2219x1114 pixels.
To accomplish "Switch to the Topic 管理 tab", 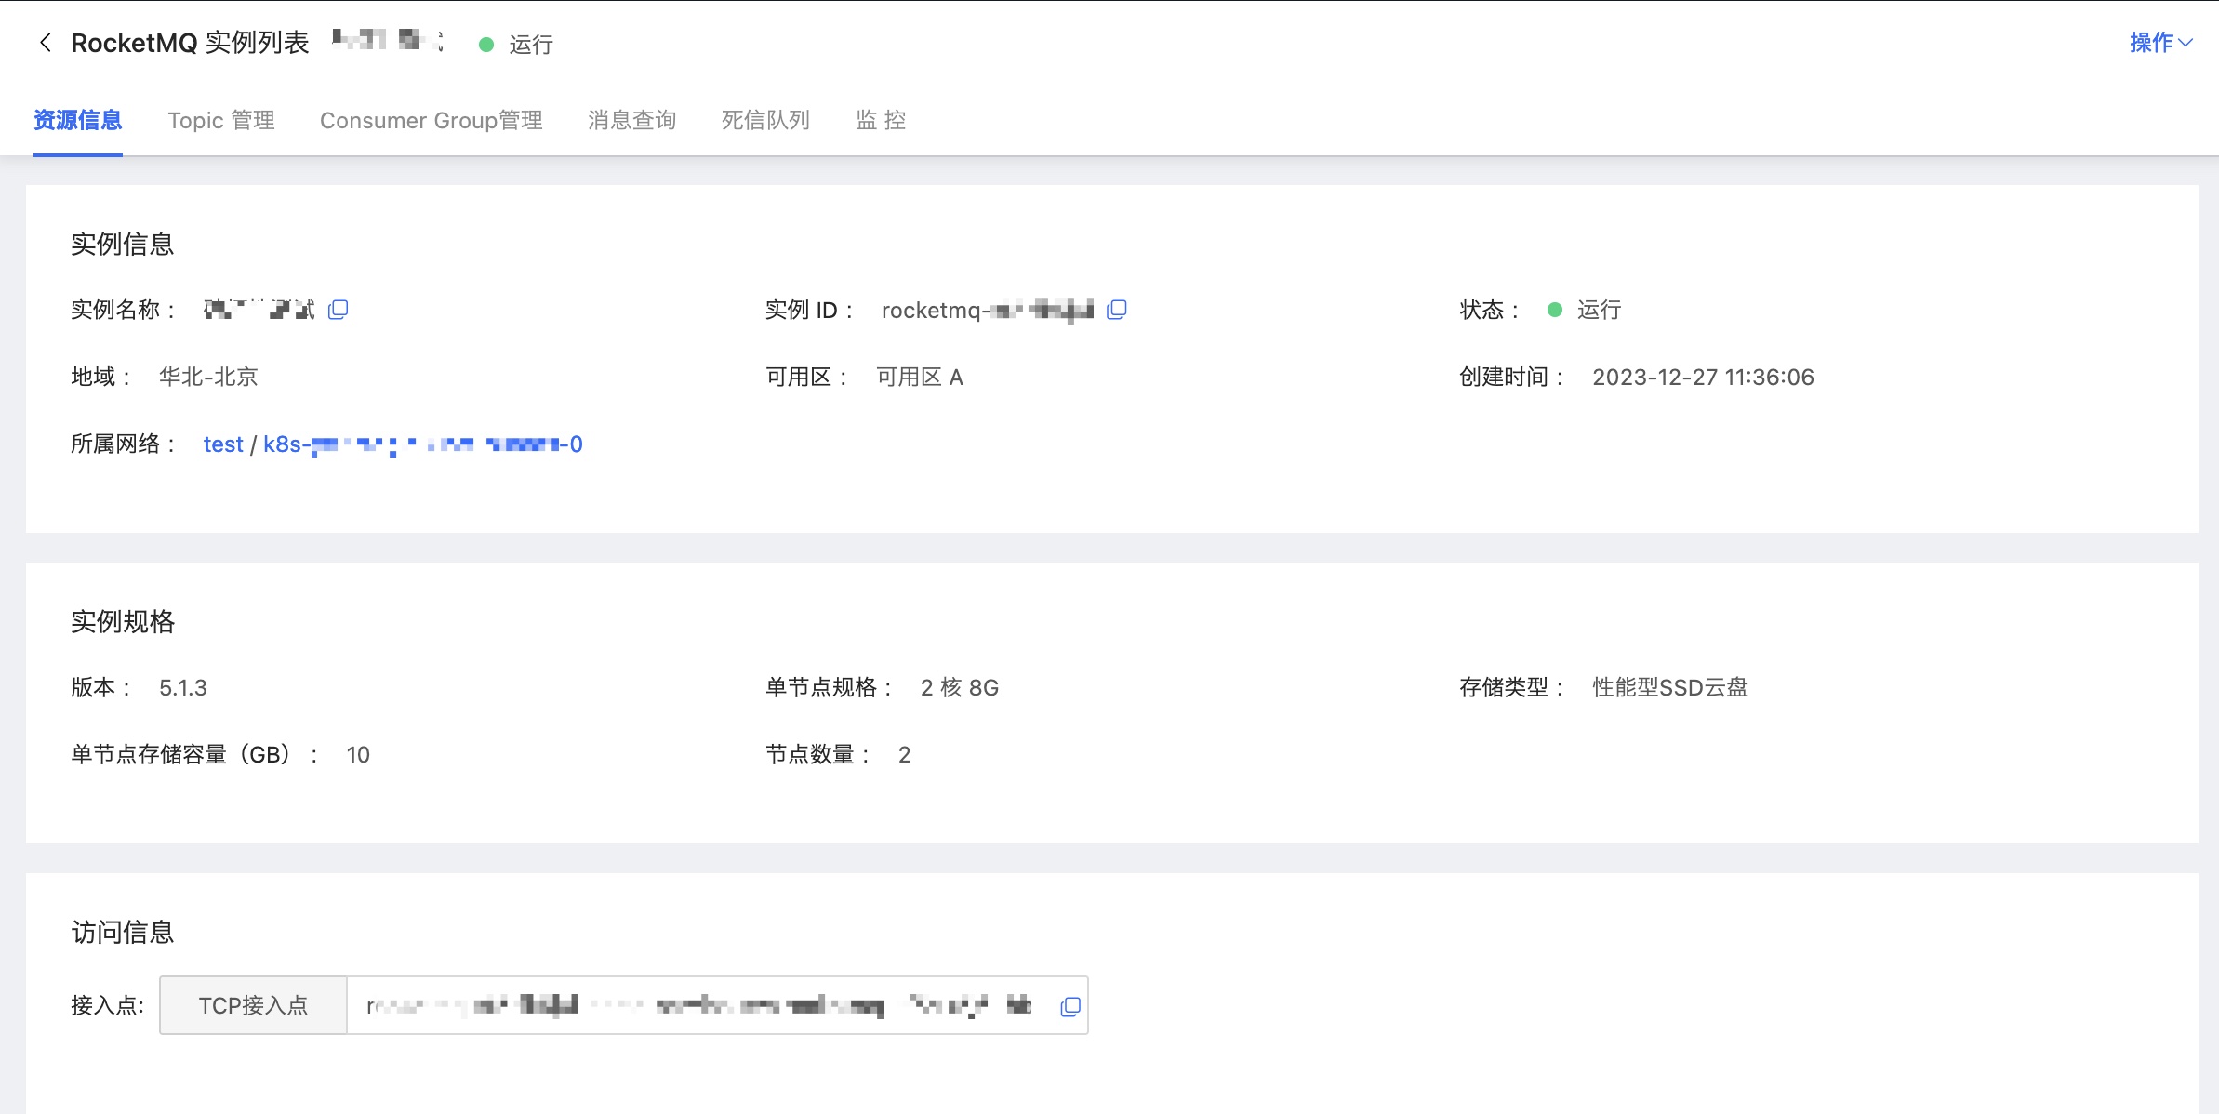I will pyautogui.click(x=221, y=121).
